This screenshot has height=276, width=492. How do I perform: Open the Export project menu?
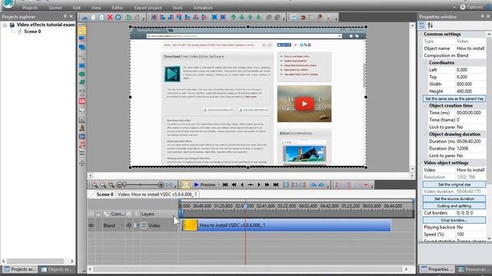pyautogui.click(x=148, y=8)
